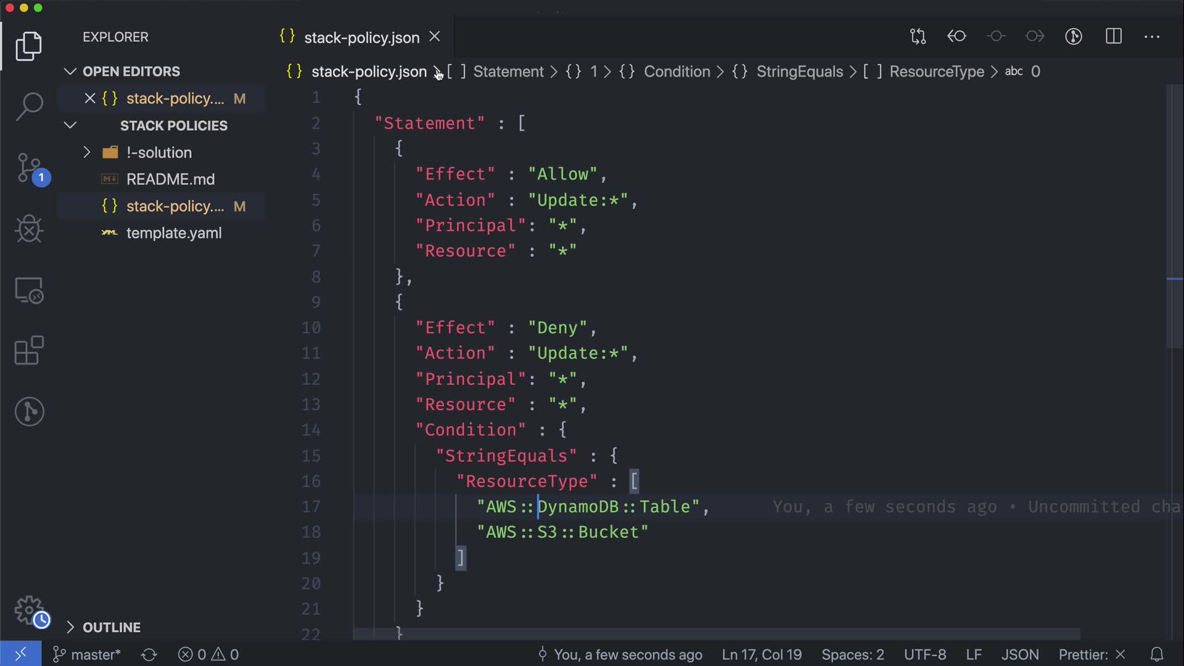This screenshot has height=666, width=1184.
Task: Select the stack-policy.json editor tab
Action: [361, 38]
